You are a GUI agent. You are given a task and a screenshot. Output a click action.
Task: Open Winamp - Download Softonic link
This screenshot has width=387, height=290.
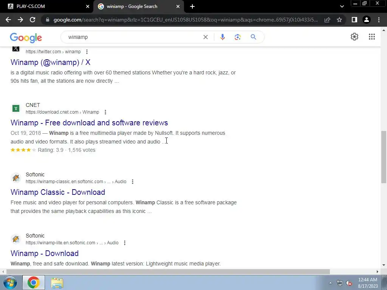45,253
